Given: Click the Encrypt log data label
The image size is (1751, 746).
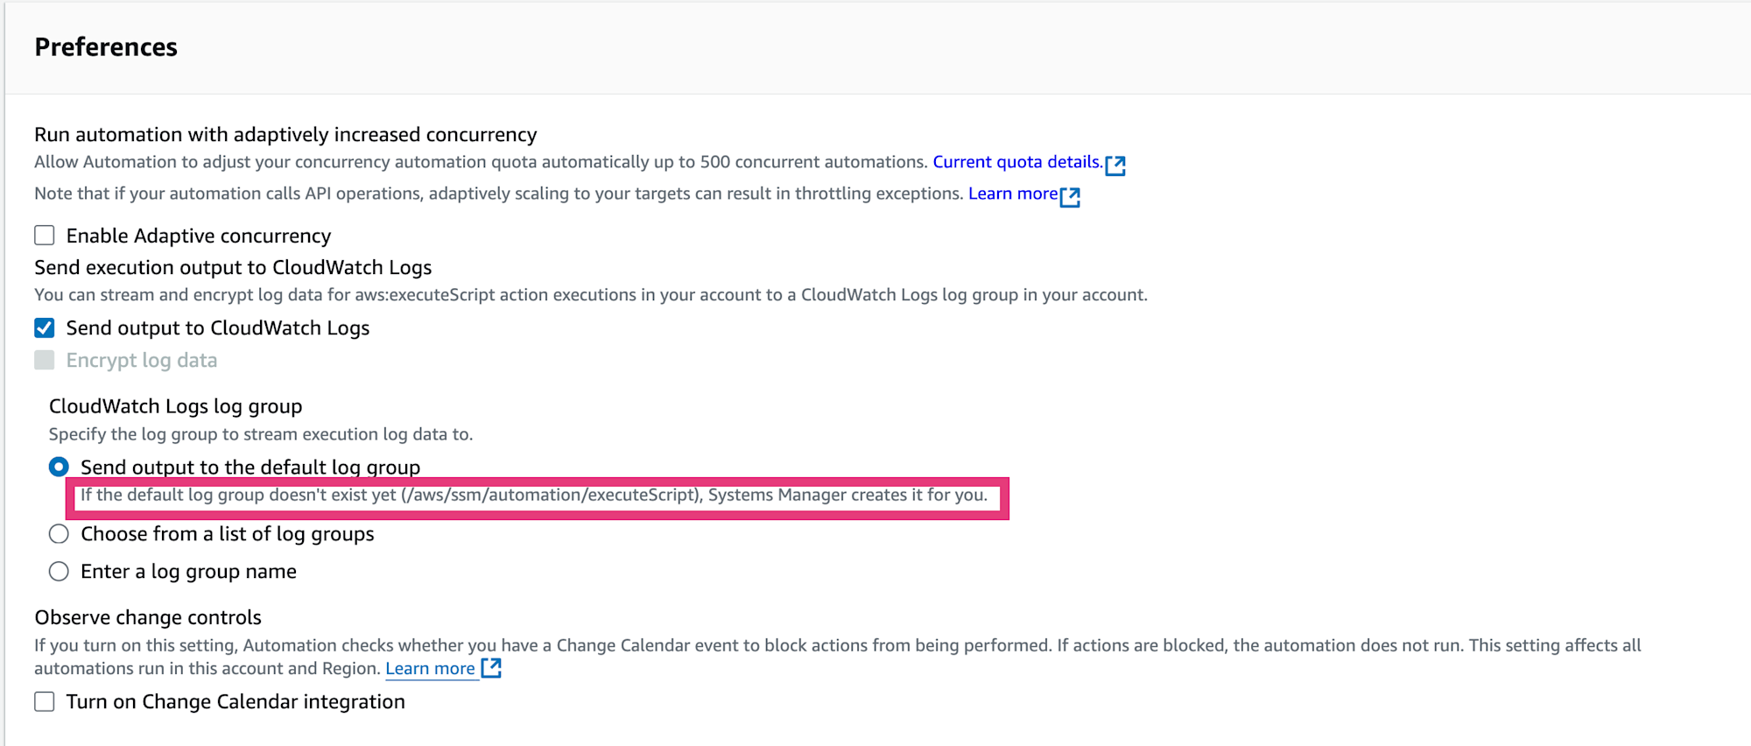Looking at the screenshot, I should point(142,360).
